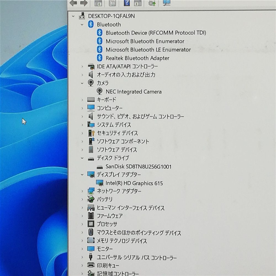276x276 pixels.
Task: Click the mouse icon beside マウスとそのほかのポインティング デバイス
Action: click(x=91, y=232)
